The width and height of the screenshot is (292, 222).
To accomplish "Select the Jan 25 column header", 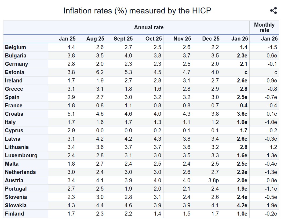I will pos(67,39).
